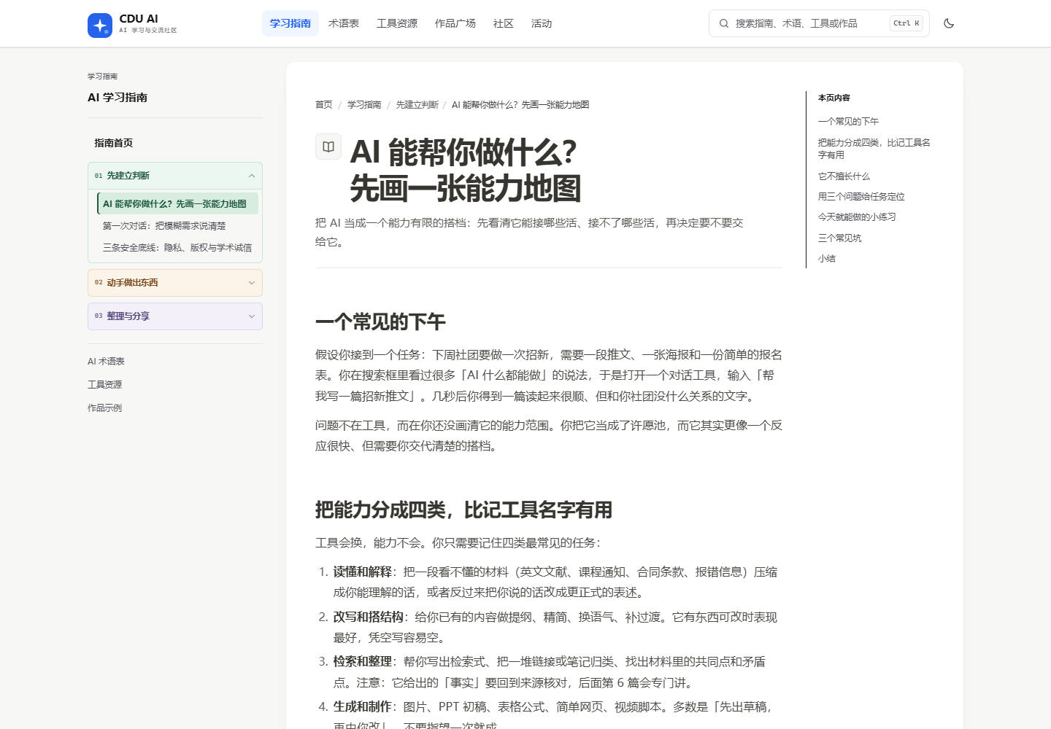Viewport: 1051px width, 729px height.
Task: Click the bold term 生成和制作 in the list
Action: (363, 707)
